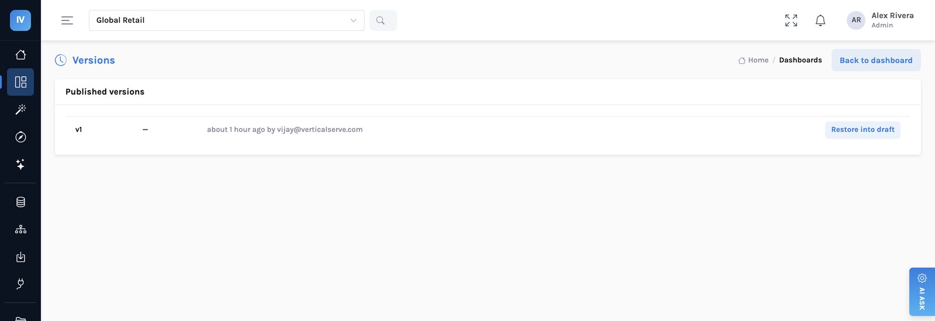935x321 pixels.
Task: Click the v1 timestamp and author text
Action: coord(285,130)
